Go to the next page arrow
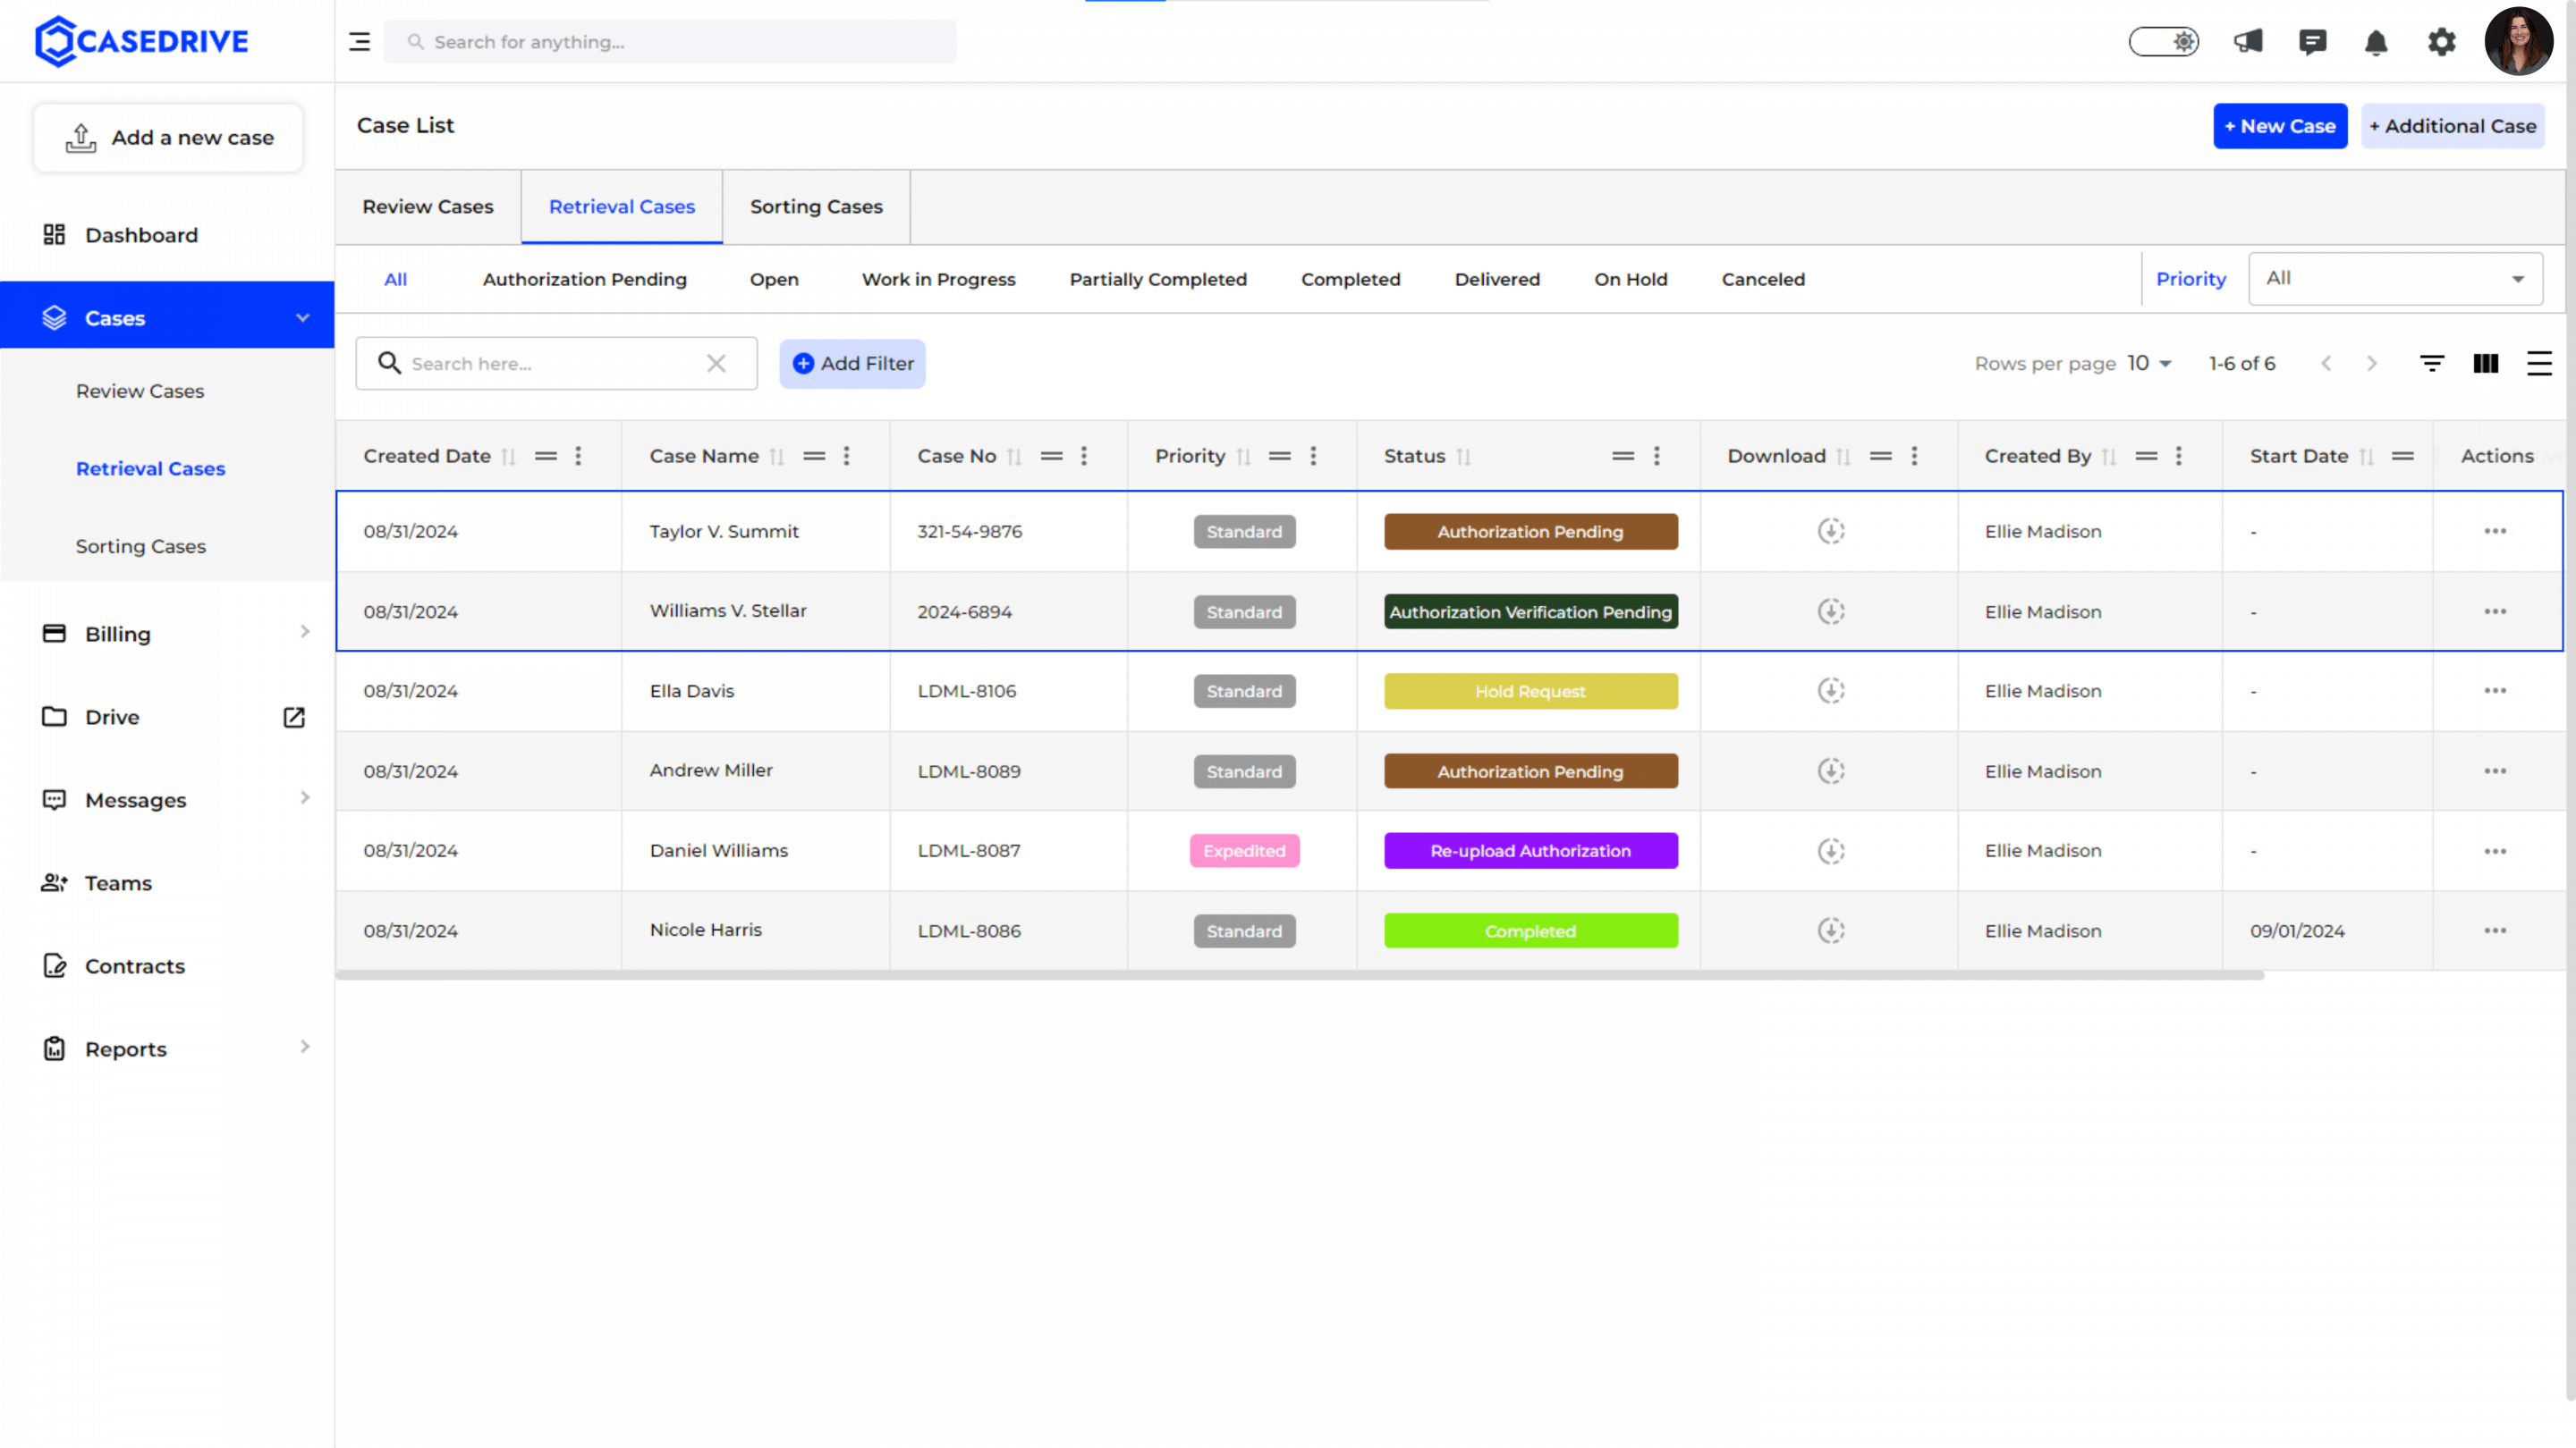 2371,364
